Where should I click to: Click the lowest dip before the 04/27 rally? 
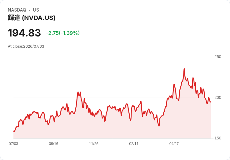tap(159, 126)
